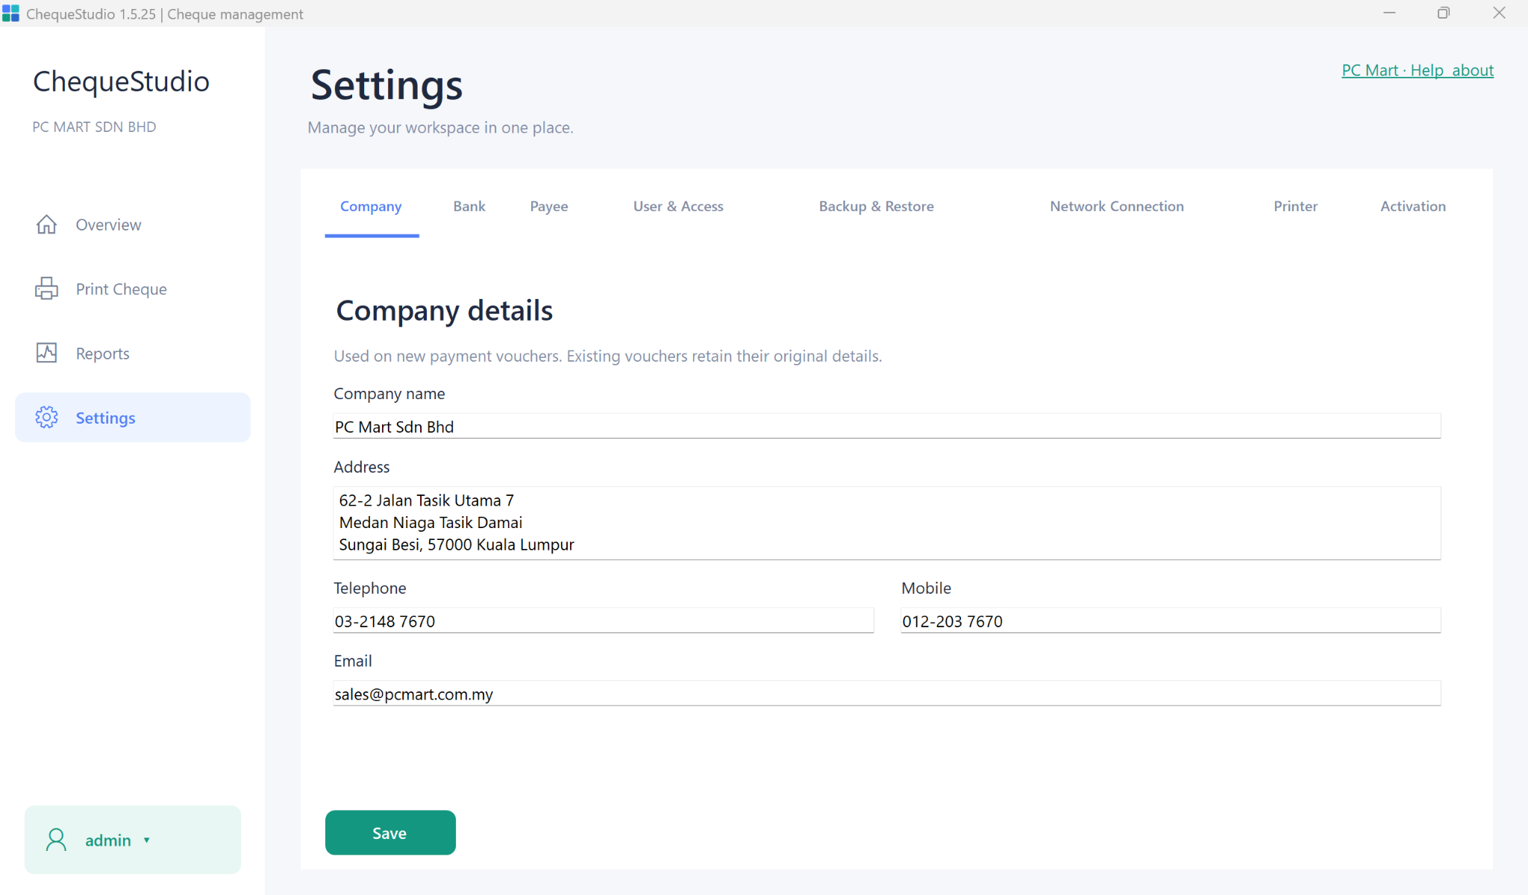Viewport: 1528px width, 895px height.
Task: Click the 'Company details' heading
Action: tap(445, 311)
